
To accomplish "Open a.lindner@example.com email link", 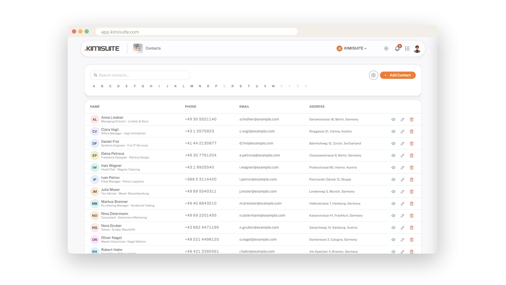I will [x=259, y=119].
